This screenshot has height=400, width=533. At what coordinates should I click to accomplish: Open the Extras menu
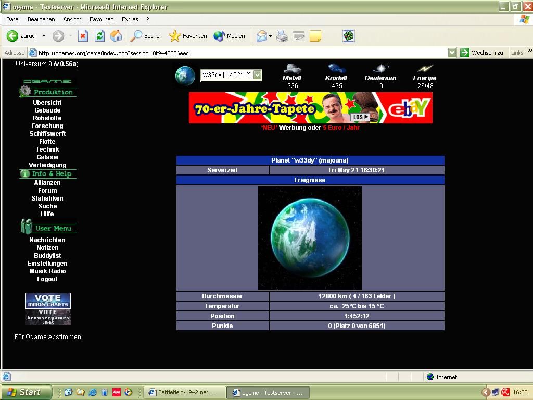tap(130, 19)
